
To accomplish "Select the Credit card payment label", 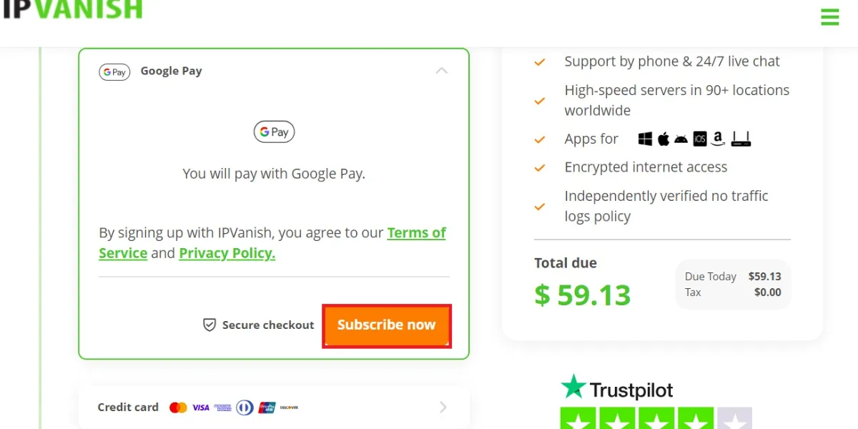I will coord(128,407).
